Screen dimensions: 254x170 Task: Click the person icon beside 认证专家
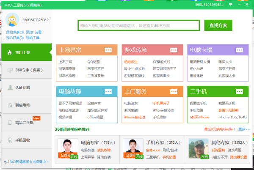pyautogui.click(x=10, y=88)
